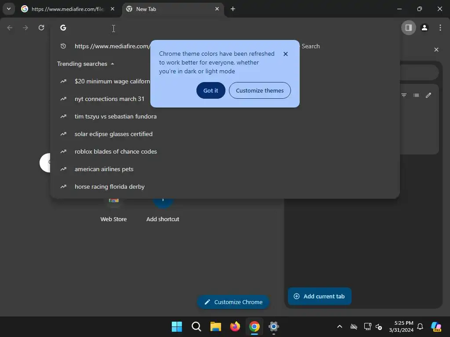Click the Customize Chrome button

(x=233, y=302)
